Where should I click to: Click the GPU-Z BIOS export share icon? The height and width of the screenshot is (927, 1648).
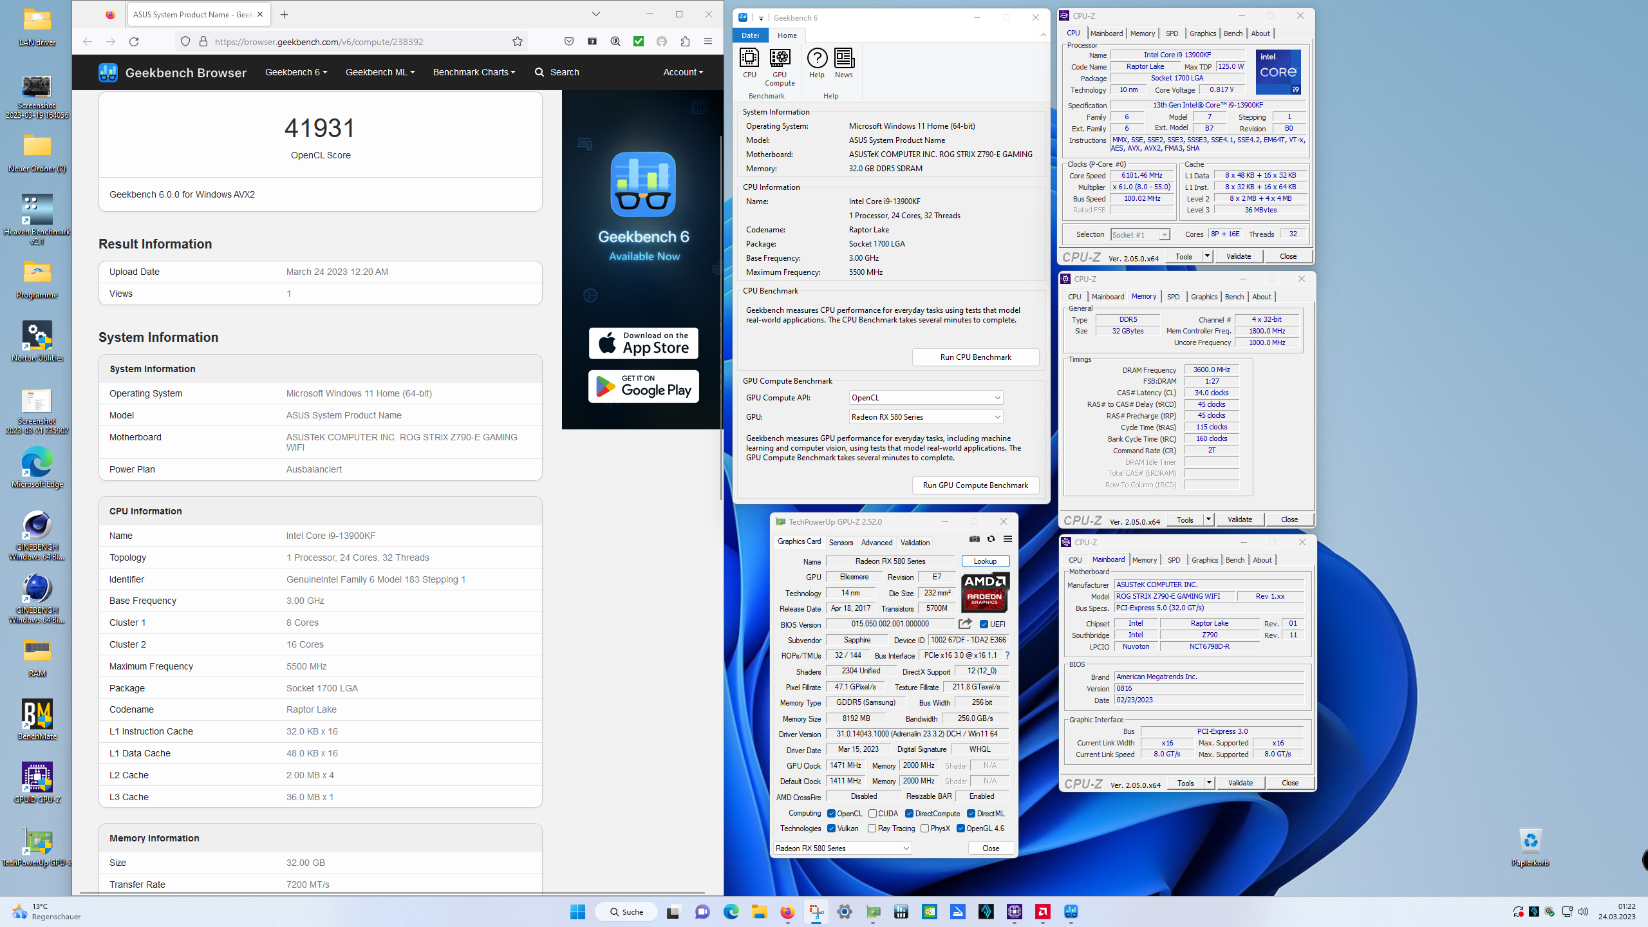[965, 624]
